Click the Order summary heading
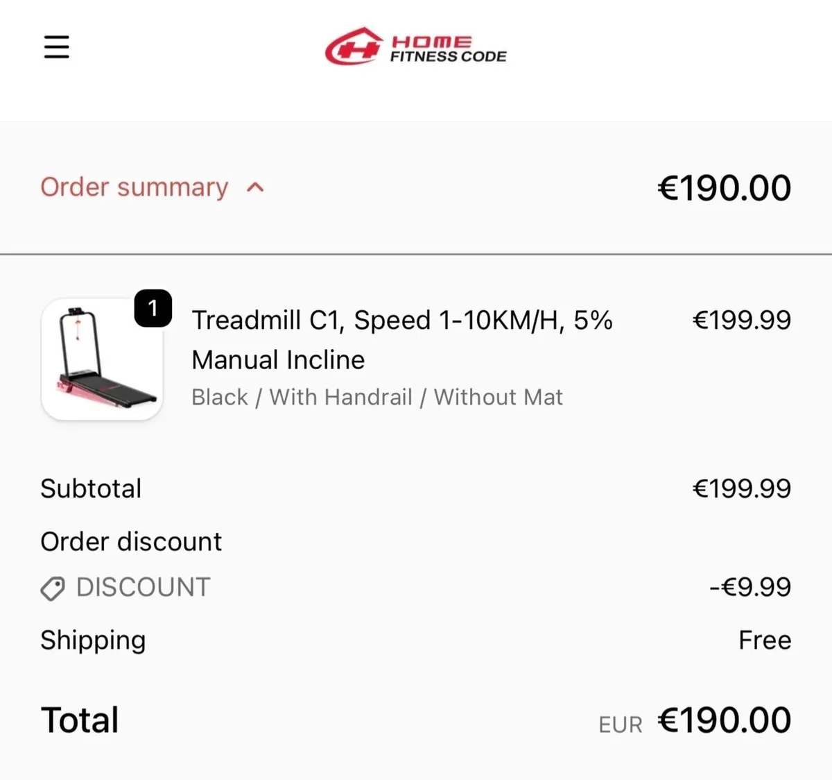The image size is (832, 780). (135, 187)
